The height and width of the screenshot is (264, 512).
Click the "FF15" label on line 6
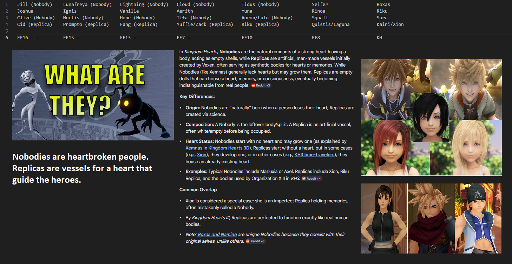[x=68, y=38]
